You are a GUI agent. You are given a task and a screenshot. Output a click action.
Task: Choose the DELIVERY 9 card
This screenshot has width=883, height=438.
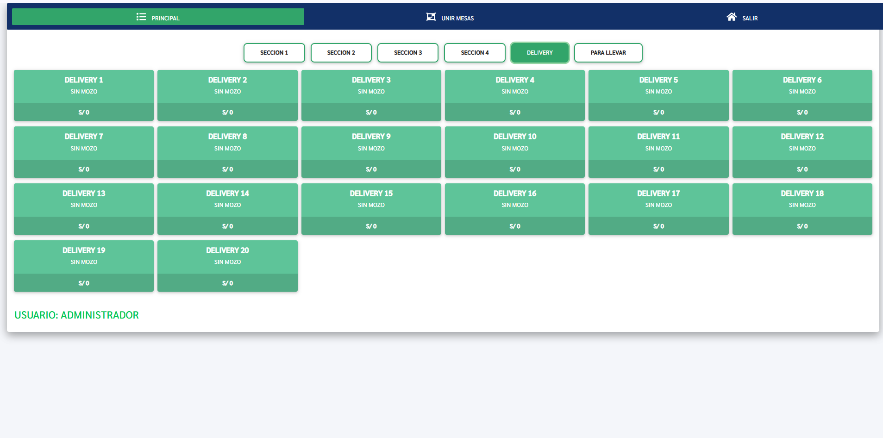[x=371, y=152]
